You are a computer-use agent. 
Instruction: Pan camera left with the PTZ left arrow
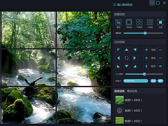(118, 58)
